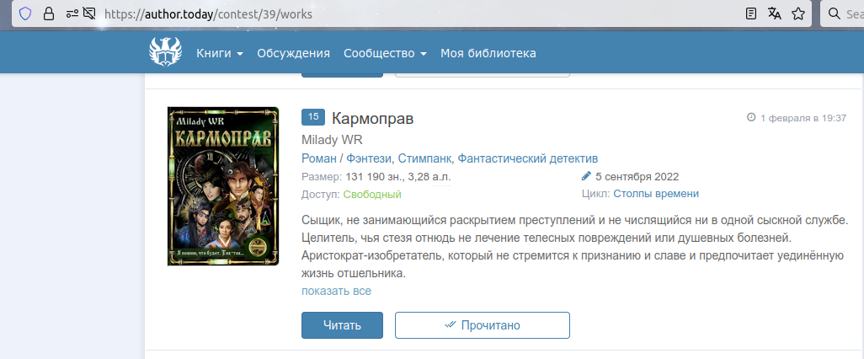Go to Моя библиотека

click(488, 53)
